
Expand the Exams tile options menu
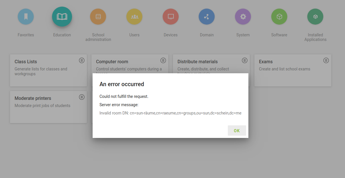(x=326, y=60)
